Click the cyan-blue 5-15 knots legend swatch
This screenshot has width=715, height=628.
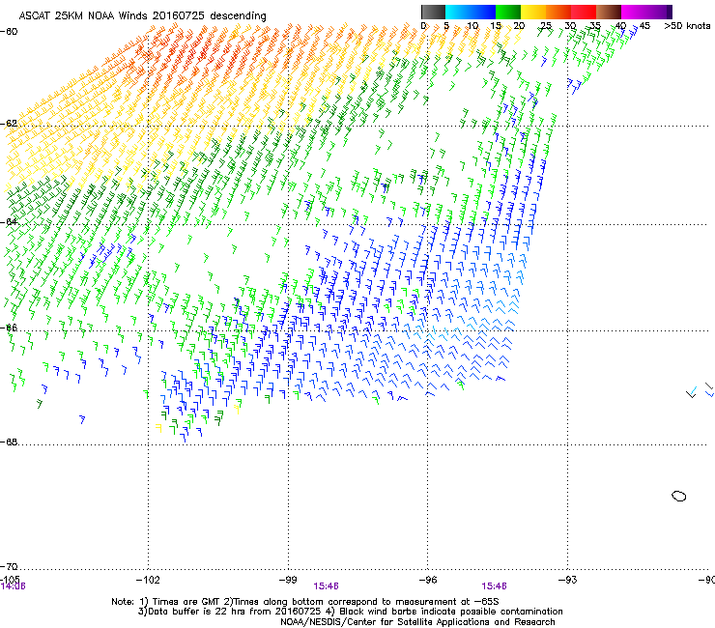click(471, 12)
